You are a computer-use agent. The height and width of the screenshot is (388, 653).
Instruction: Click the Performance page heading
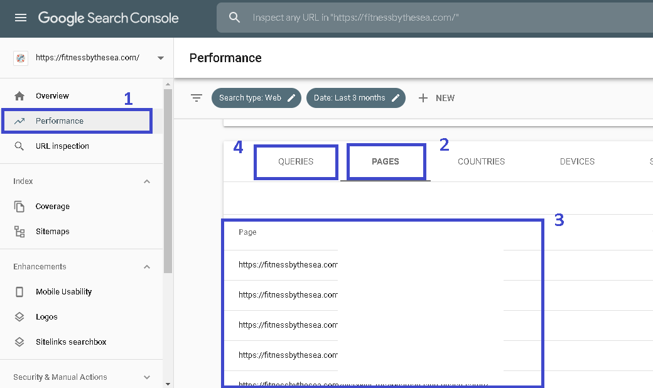225,58
